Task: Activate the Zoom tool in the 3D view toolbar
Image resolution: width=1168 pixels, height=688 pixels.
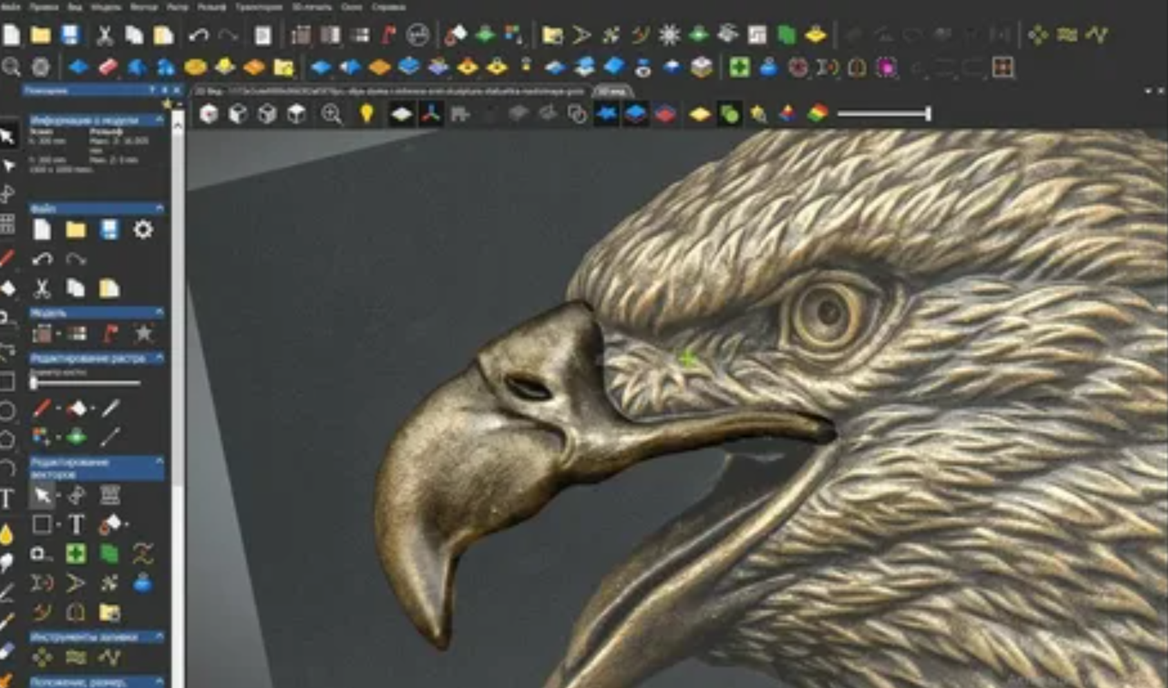Action: [x=331, y=114]
